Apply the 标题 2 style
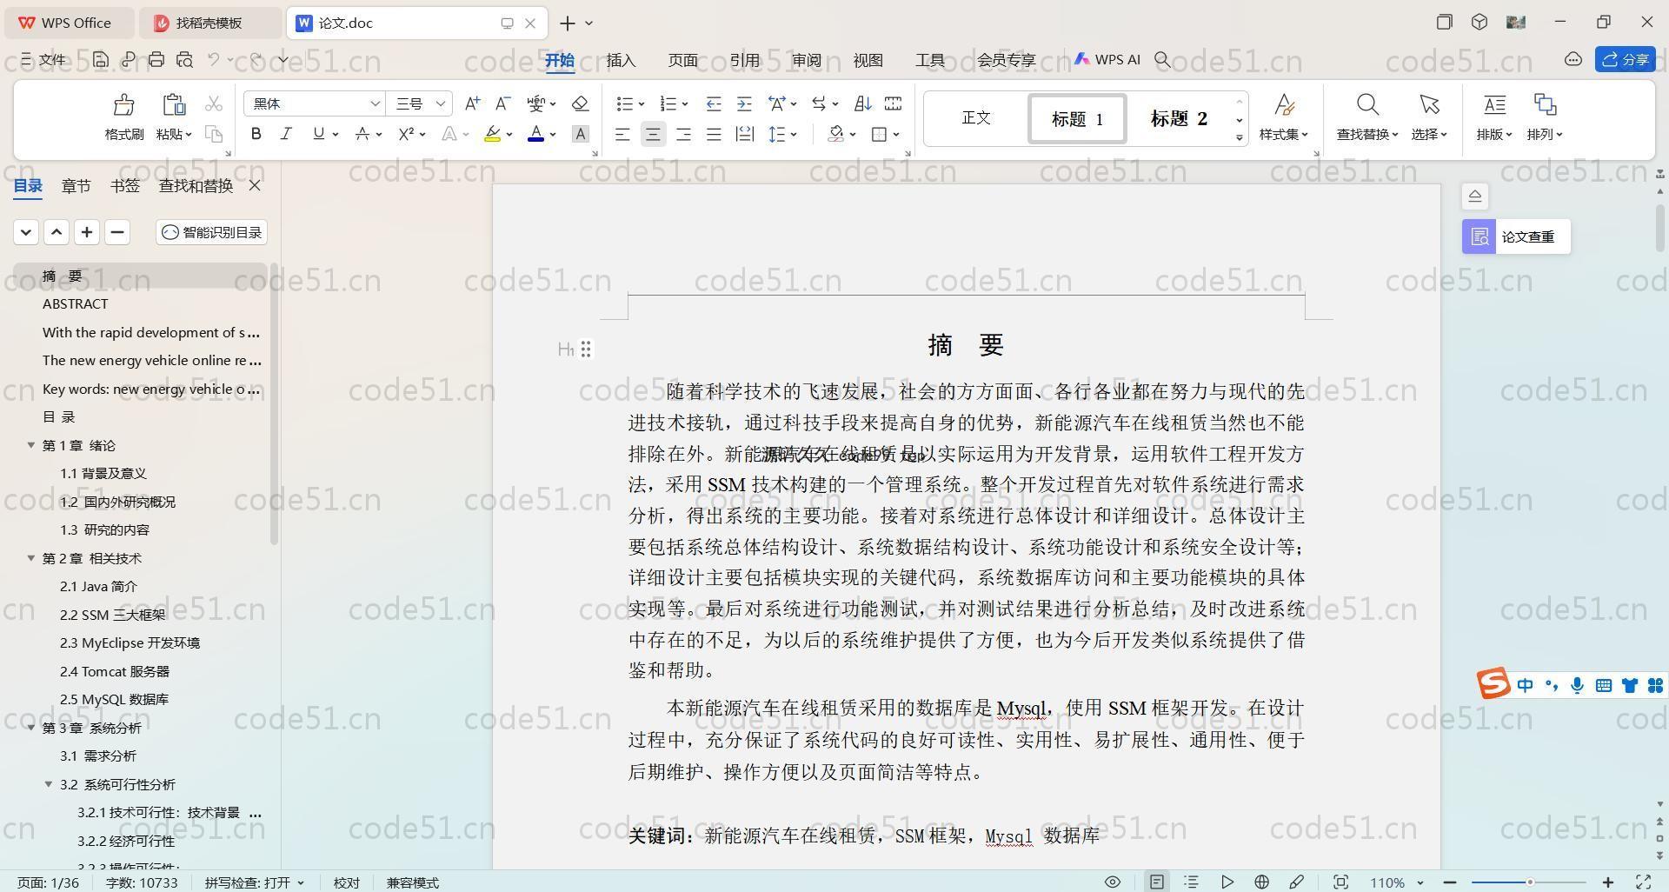Image resolution: width=1669 pixels, height=892 pixels. [x=1179, y=118]
